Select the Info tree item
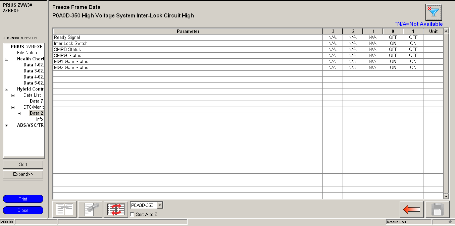455x226 pixels. pyautogui.click(x=40, y=119)
